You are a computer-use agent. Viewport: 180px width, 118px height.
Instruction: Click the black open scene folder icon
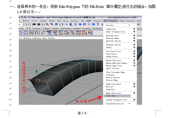click(x=34, y=24)
